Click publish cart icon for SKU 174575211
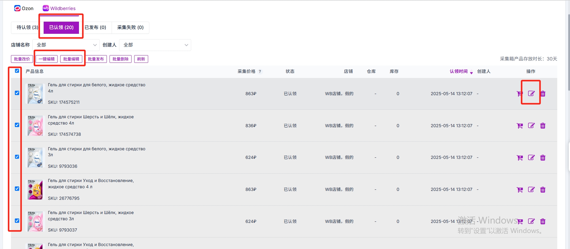This screenshot has height=249, width=570. click(520, 94)
